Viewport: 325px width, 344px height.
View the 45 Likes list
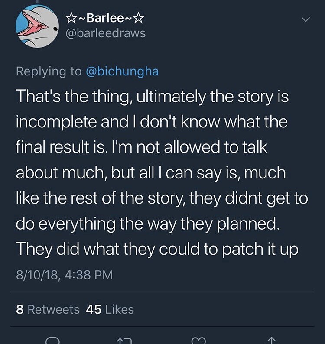(x=110, y=309)
